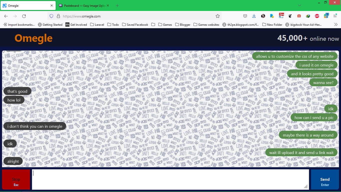Image resolution: width=341 pixels, height=192 pixels.
Task: Open the IDM globe extension icon
Action: point(308,16)
